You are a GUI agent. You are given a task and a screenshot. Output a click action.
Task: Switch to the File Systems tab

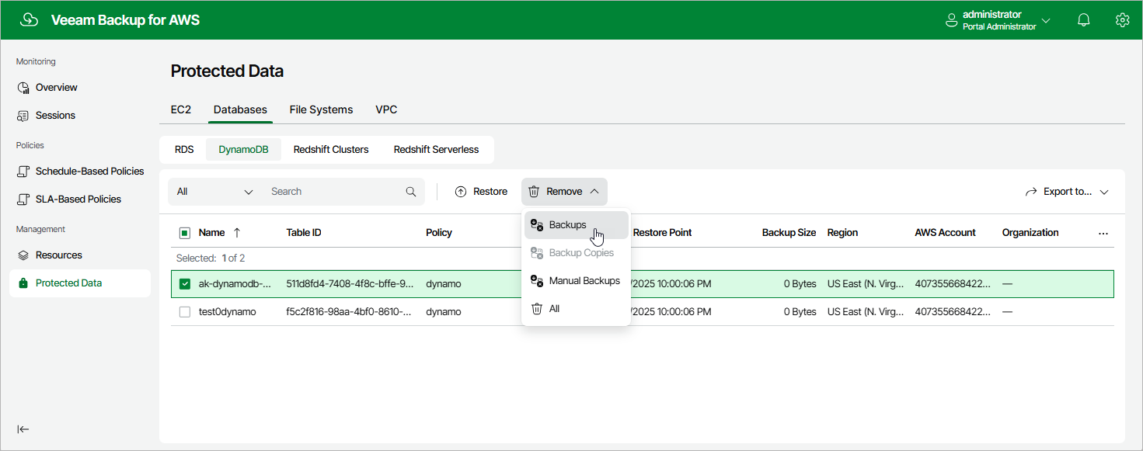coord(321,109)
